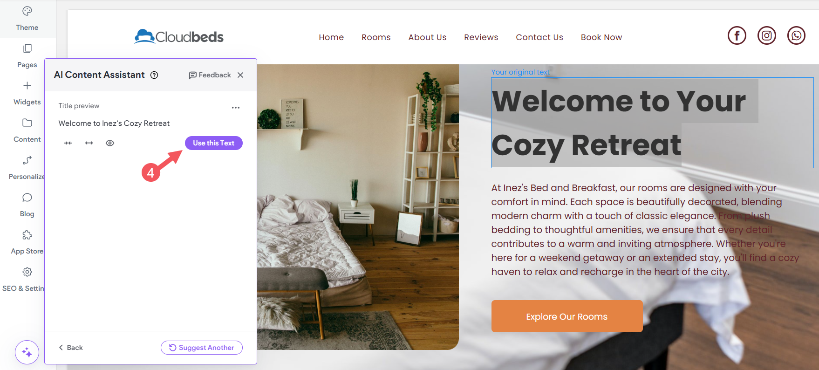
Task: Open the three-dot title preview menu
Action: pyautogui.click(x=236, y=108)
